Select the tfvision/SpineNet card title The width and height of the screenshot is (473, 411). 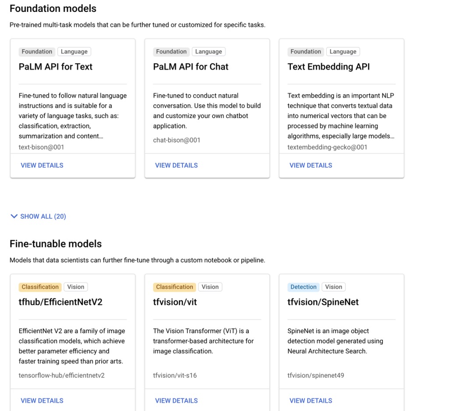point(323,302)
